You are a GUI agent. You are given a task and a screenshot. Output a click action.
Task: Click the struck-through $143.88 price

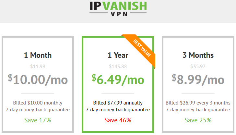pos(118,66)
